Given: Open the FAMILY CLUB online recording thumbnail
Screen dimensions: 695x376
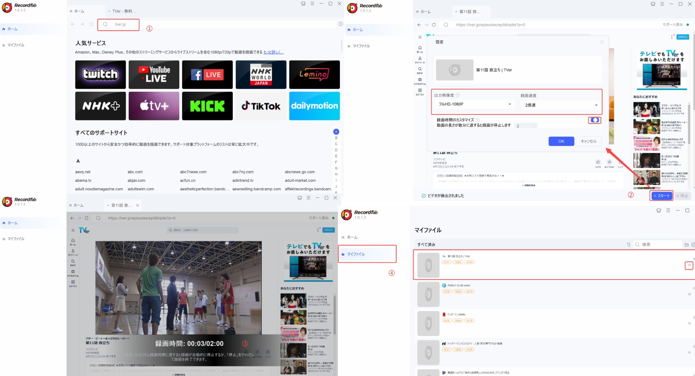Looking at the screenshot, I should 428,294.
